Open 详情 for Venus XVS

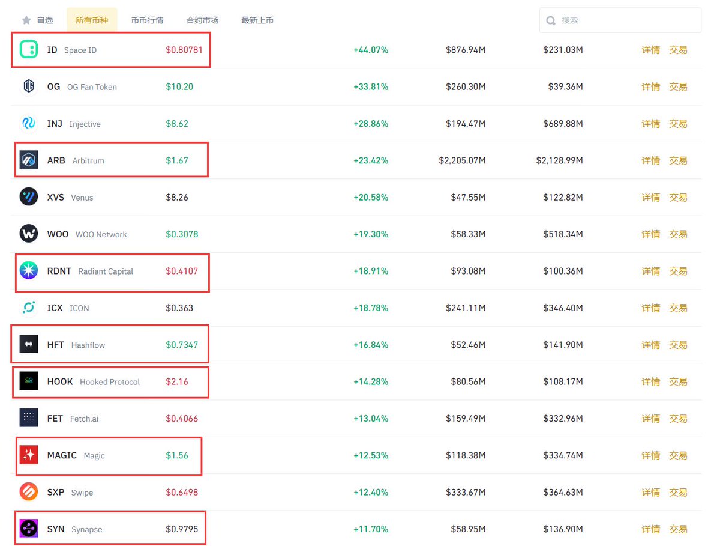[x=651, y=197]
